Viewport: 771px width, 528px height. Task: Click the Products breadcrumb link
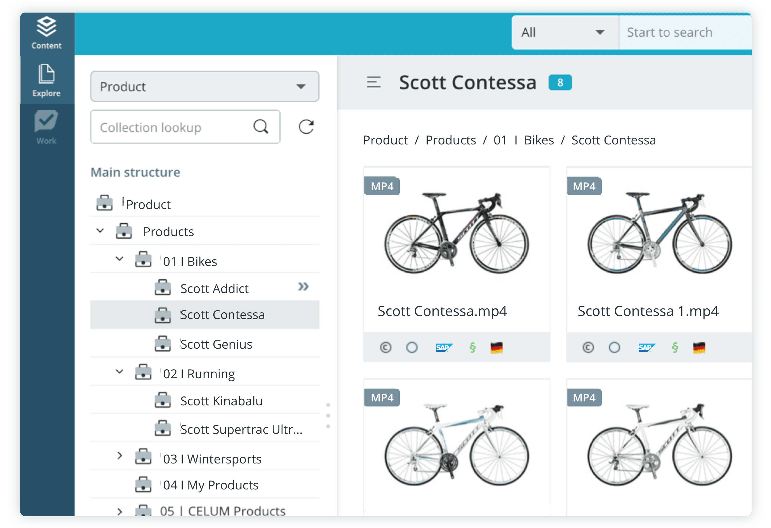pos(451,140)
